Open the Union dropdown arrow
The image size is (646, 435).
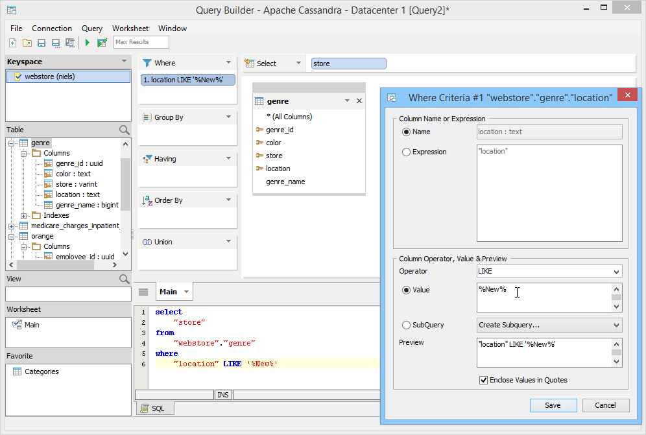[229, 241]
